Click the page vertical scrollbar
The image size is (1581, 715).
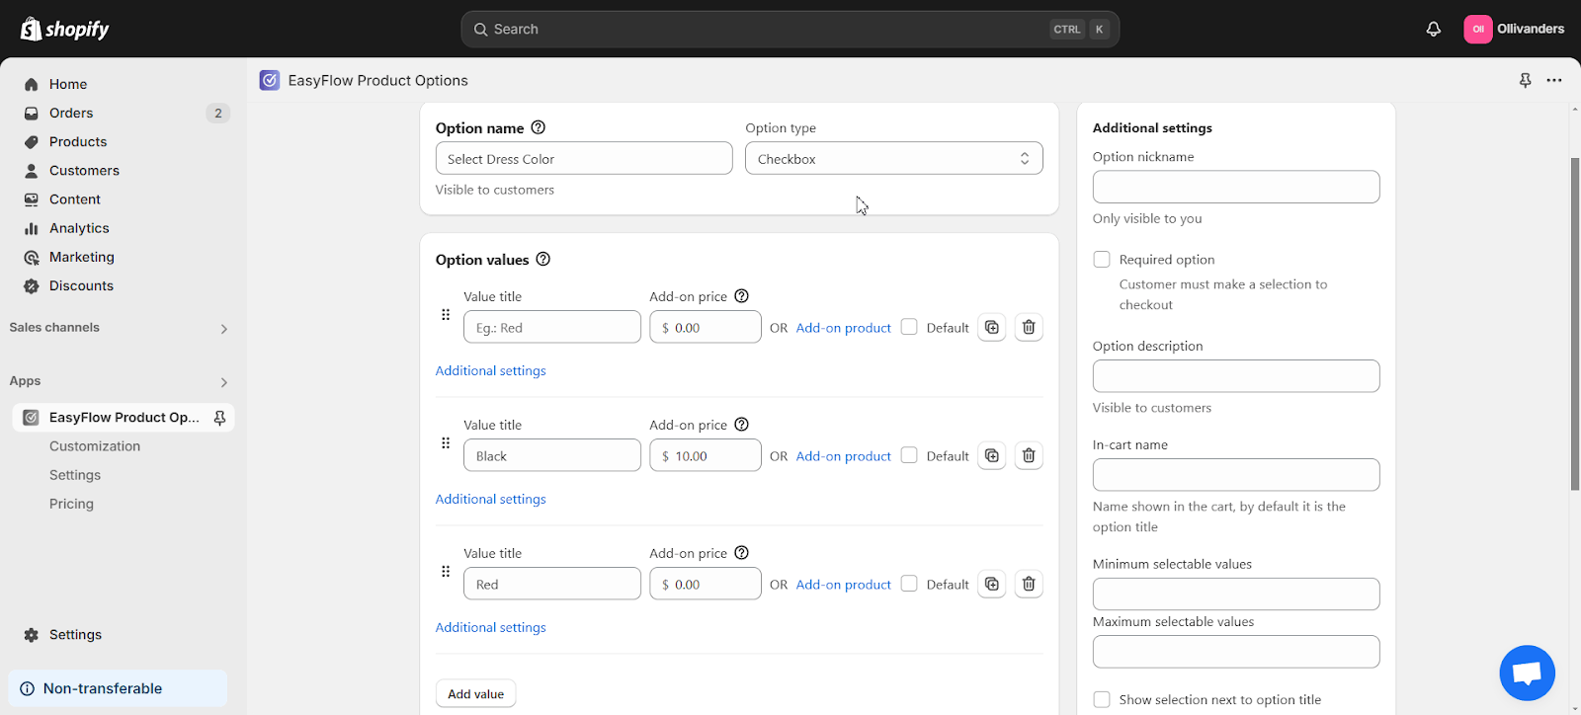[x=1575, y=323]
